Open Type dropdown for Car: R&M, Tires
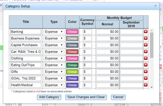This screenshot has height=106, width=163. (x=54, y=52)
